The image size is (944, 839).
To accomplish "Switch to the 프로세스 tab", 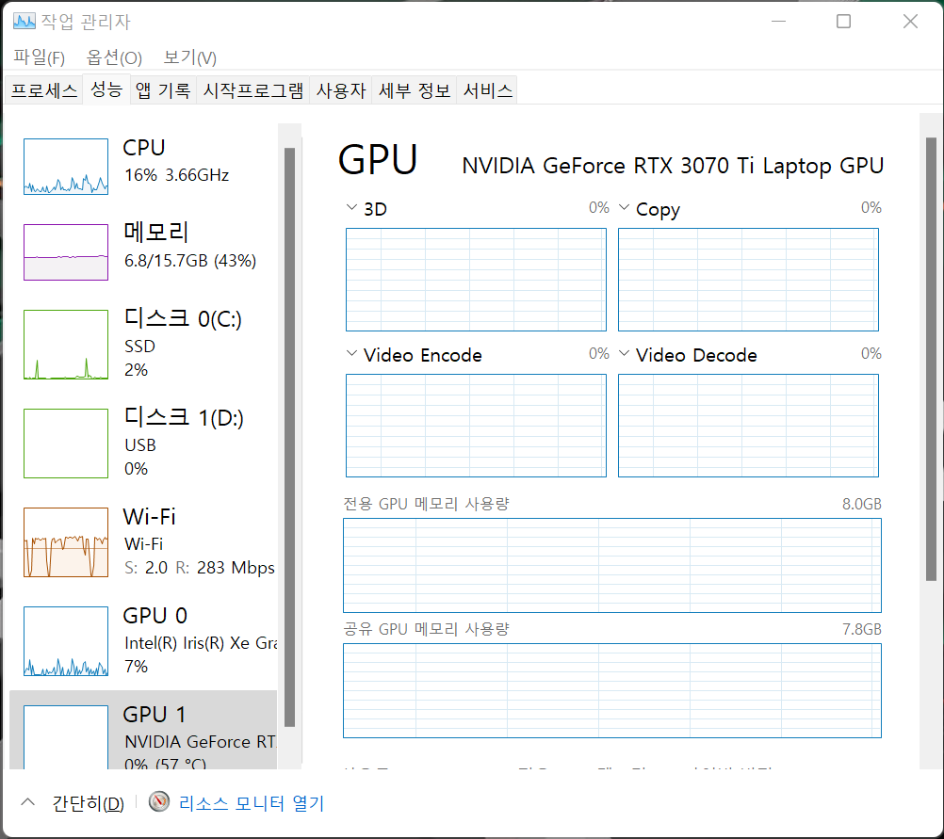I will (x=43, y=90).
